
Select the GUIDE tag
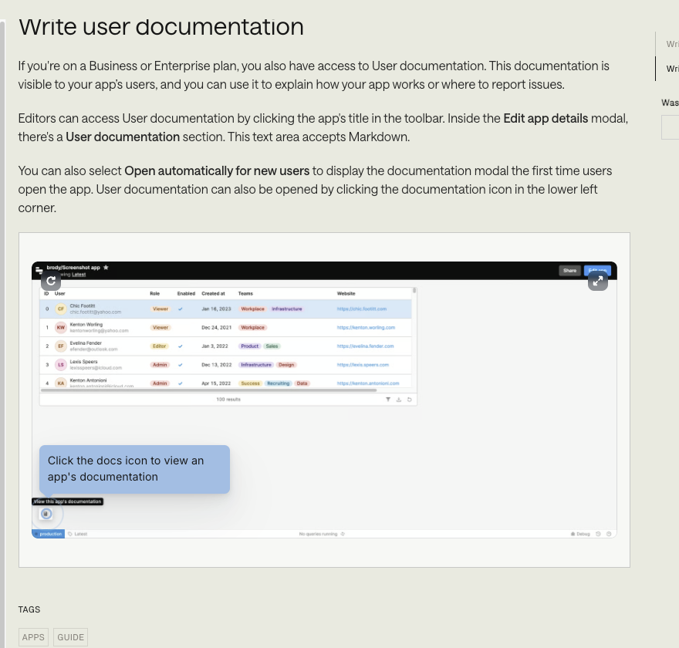70,637
